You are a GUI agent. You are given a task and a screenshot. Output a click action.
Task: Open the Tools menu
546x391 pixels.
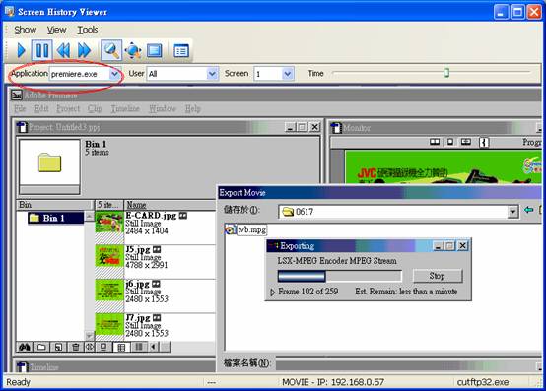87,30
